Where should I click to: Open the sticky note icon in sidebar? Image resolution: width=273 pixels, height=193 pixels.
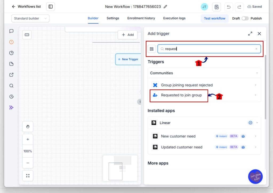[x=11, y=64]
